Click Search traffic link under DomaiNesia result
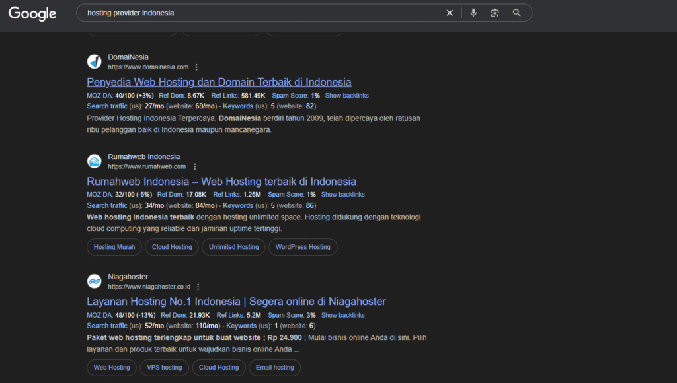Image resolution: width=677 pixels, height=383 pixels. 107,106
